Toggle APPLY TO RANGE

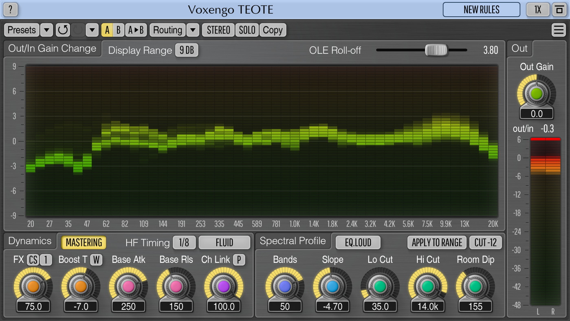pos(437,242)
